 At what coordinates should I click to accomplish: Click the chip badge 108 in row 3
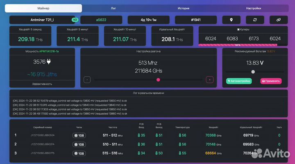coord(79,153)
